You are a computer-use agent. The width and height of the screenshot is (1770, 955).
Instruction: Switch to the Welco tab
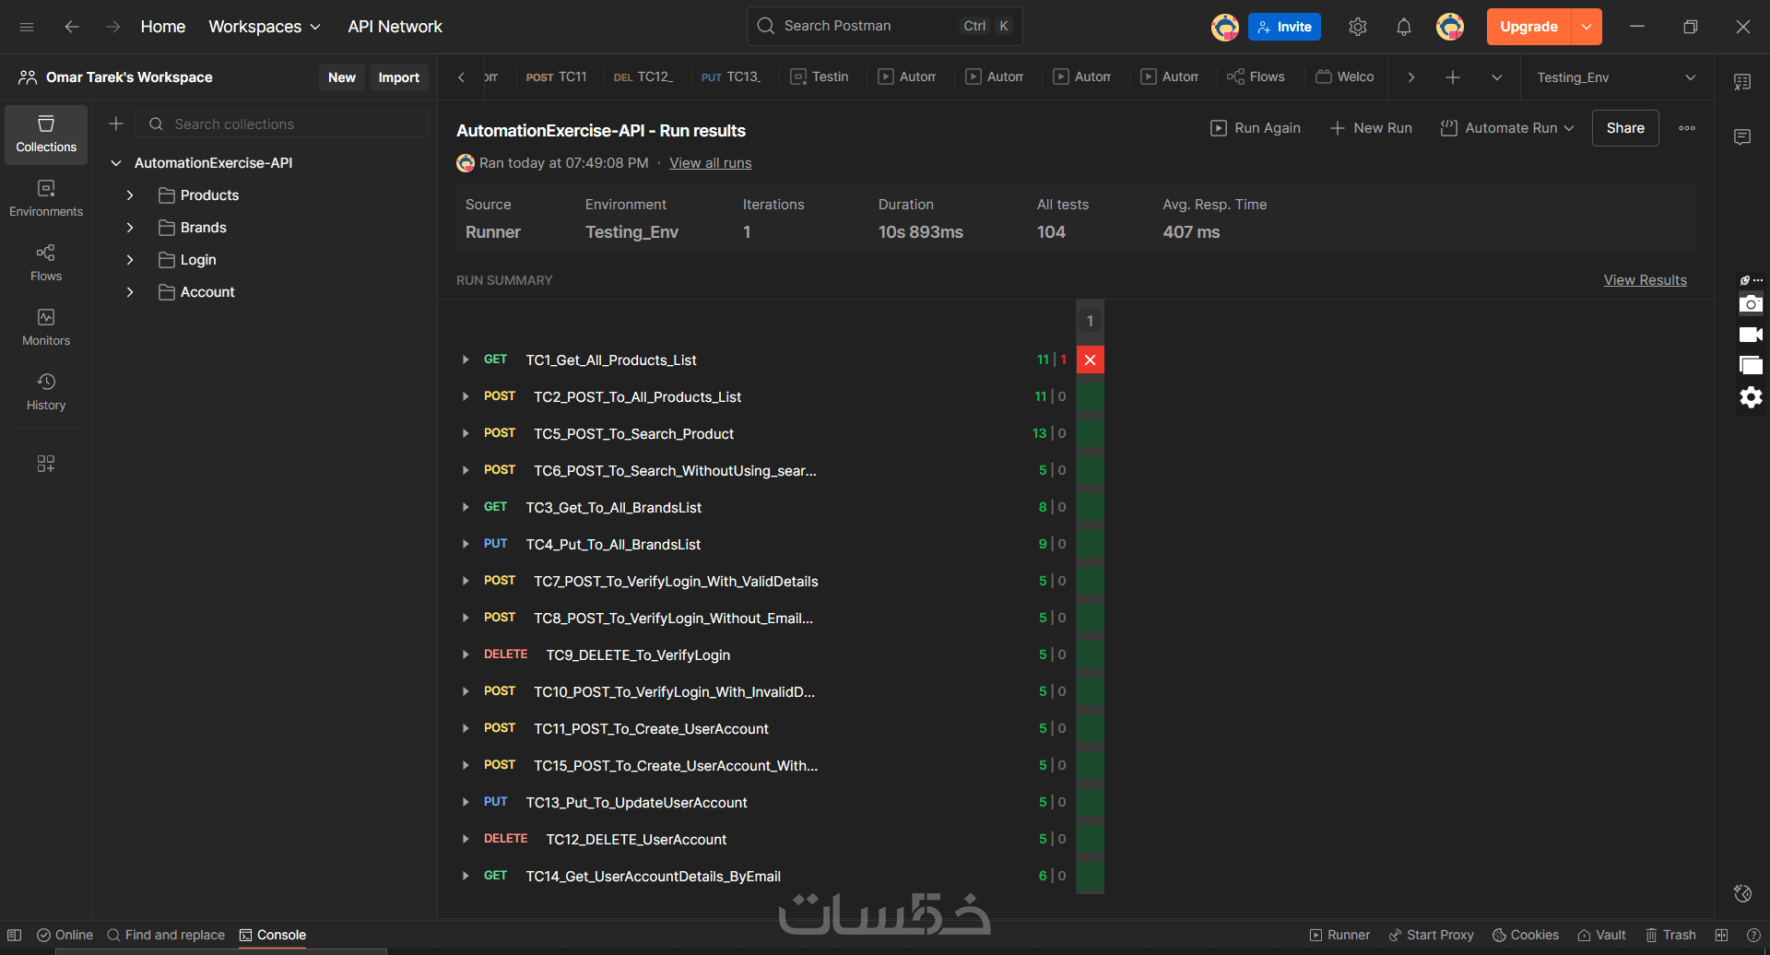tap(1344, 77)
